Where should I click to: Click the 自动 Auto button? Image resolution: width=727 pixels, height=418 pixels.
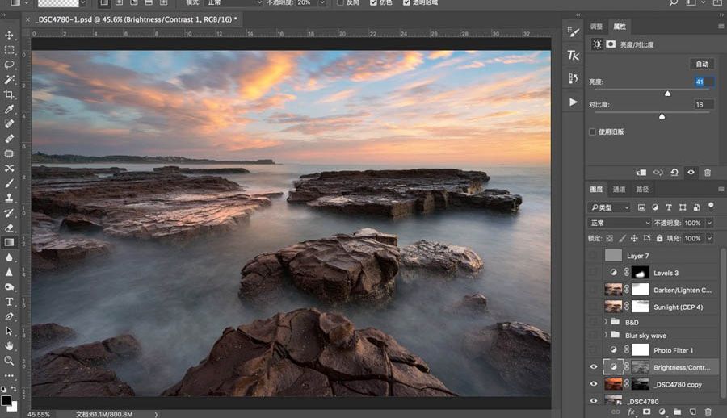point(702,64)
